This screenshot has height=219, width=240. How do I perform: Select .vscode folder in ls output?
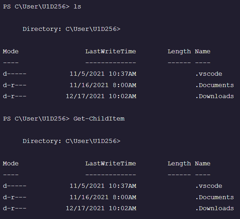209,74
